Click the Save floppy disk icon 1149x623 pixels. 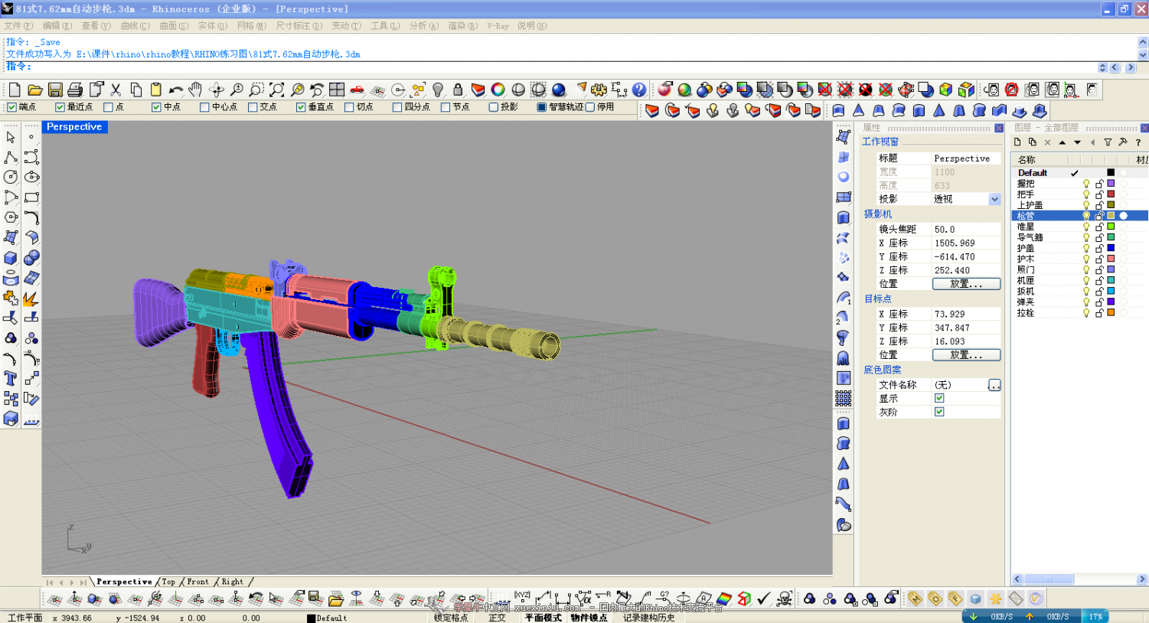point(55,90)
